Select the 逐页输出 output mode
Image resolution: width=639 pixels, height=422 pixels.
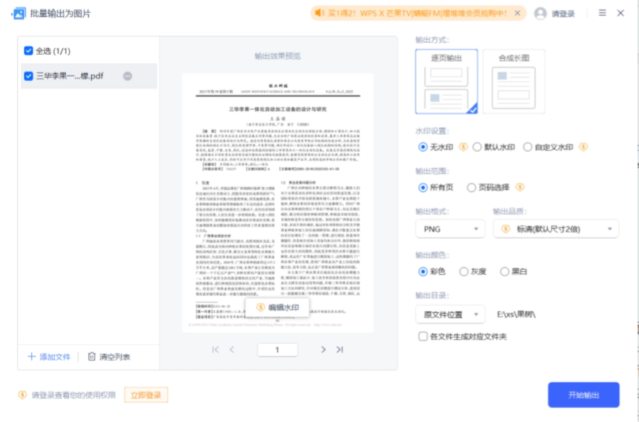[x=447, y=81]
